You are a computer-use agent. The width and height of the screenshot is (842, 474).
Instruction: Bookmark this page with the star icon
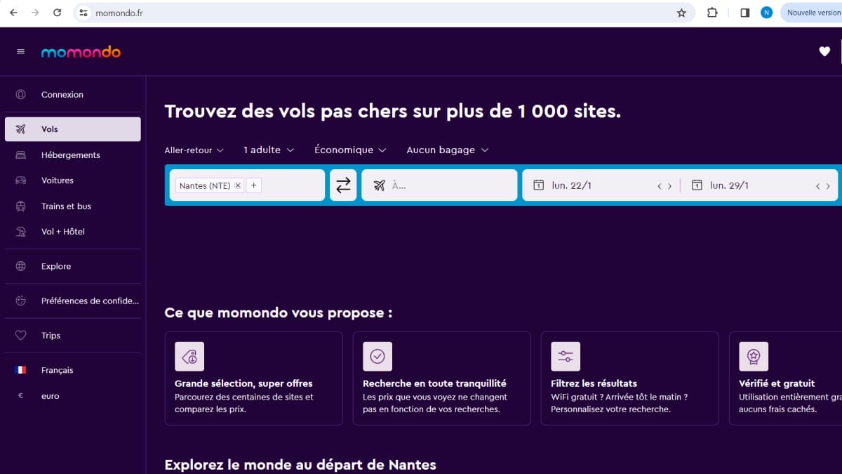tap(681, 13)
